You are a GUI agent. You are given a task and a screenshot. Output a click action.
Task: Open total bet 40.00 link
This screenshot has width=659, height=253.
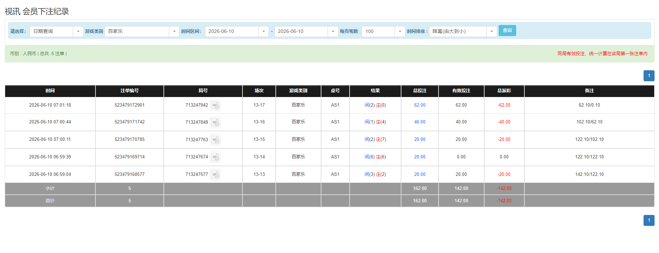(420, 122)
